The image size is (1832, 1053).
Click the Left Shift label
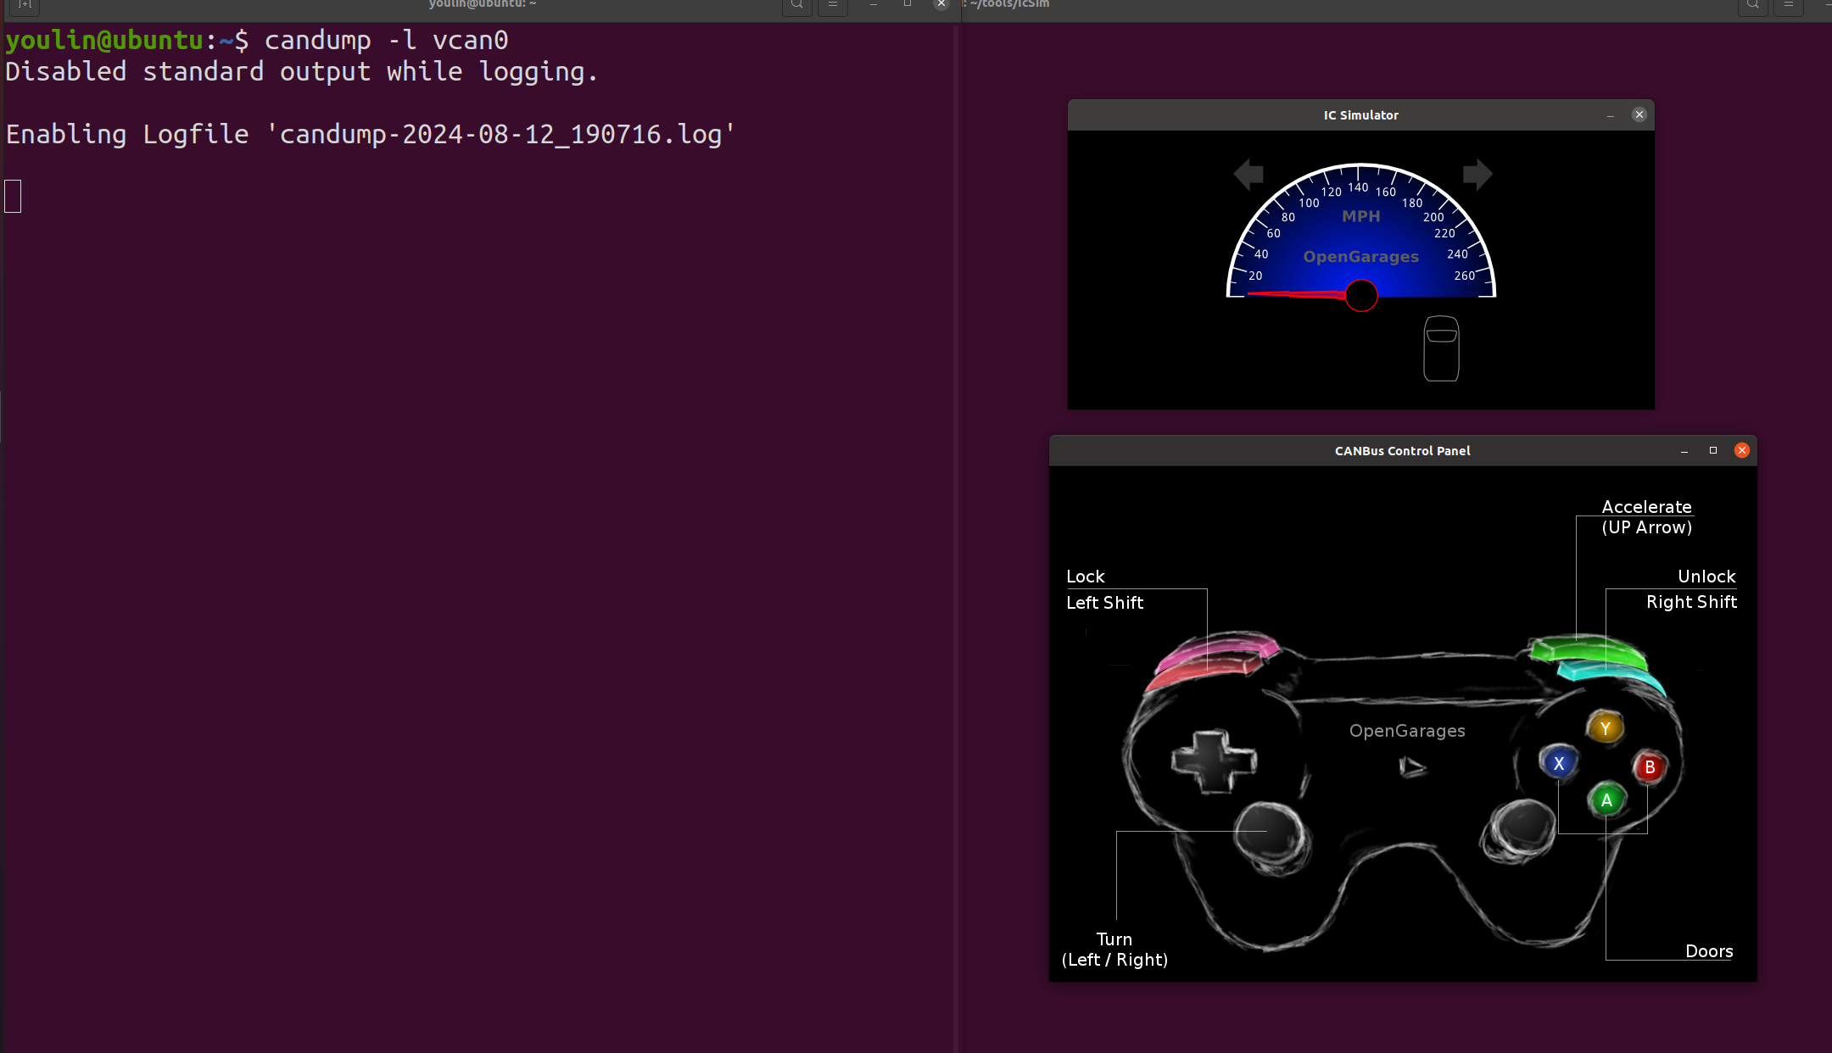tap(1104, 603)
